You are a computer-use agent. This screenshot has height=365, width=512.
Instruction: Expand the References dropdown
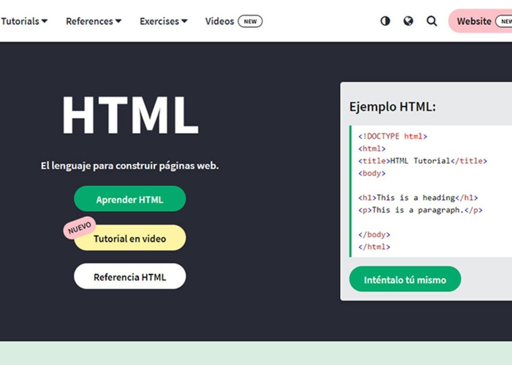pos(93,21)
